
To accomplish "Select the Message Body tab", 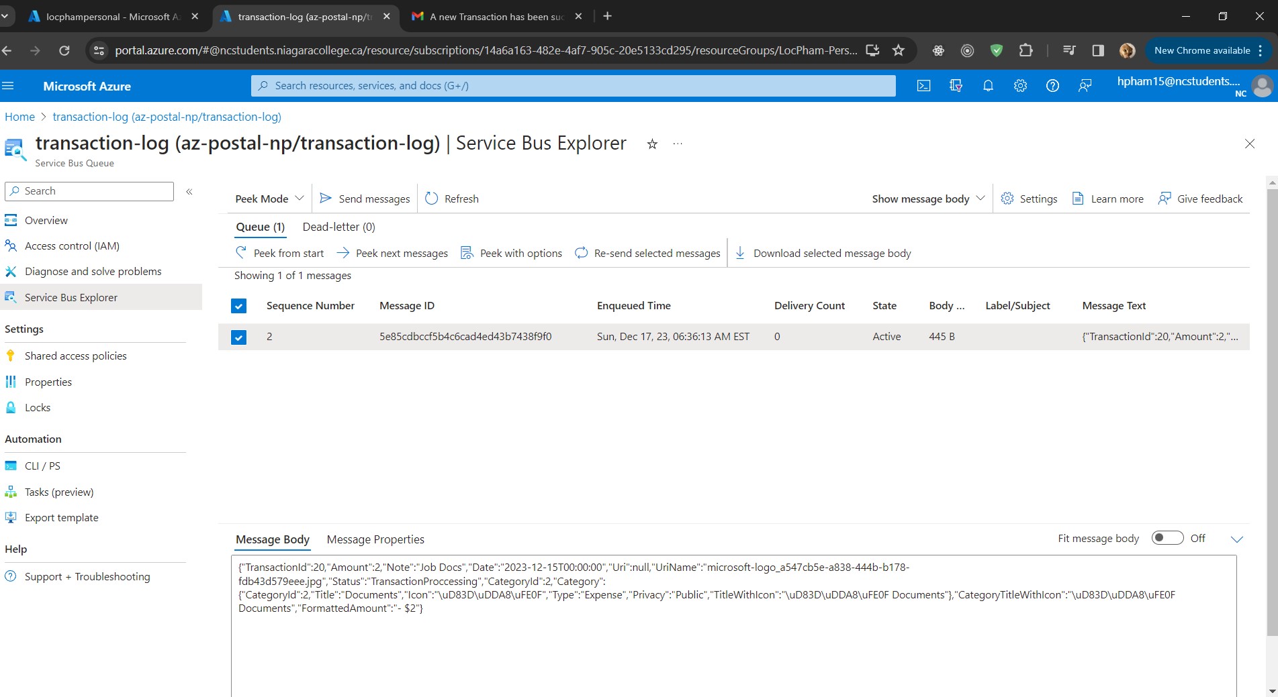I will [x=273, y=539].
